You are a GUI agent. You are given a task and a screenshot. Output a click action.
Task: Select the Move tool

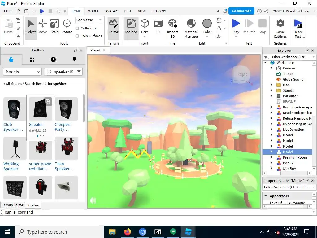pos(43,27)
